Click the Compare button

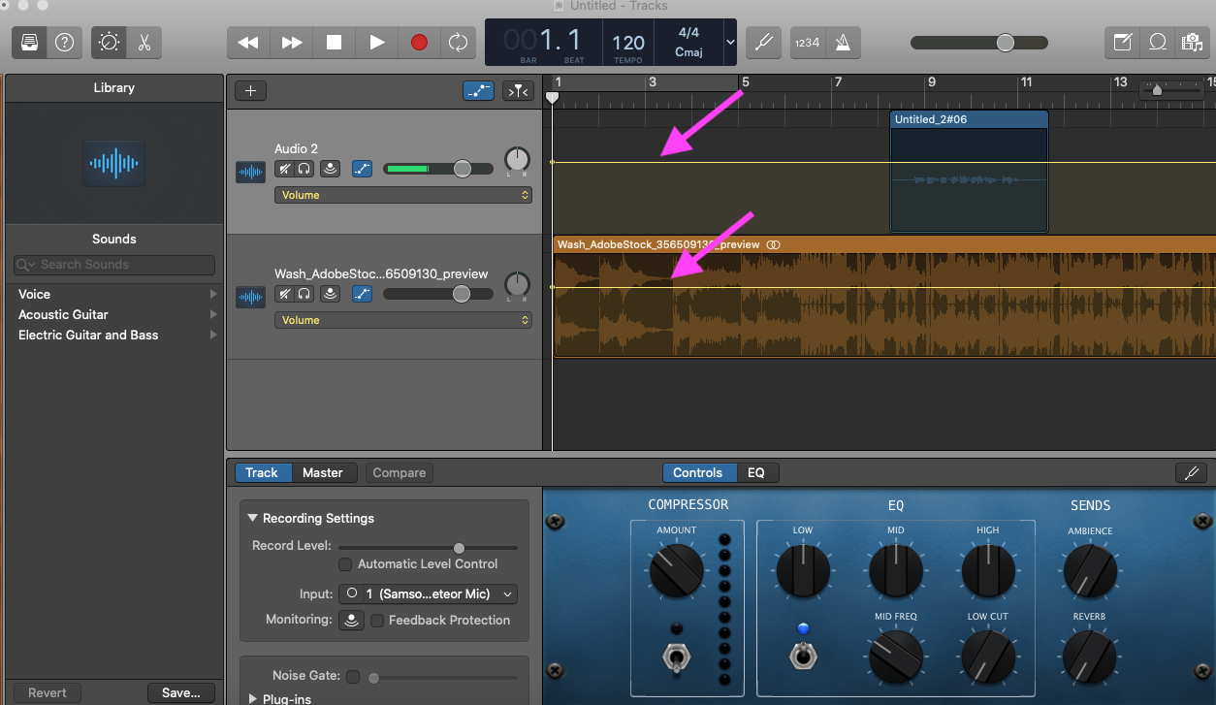point(400,473)
